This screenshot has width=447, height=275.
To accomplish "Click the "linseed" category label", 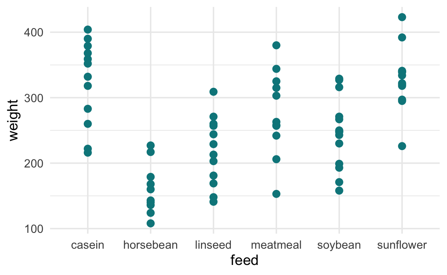I will pyautogui.click(x=213, y=245).
